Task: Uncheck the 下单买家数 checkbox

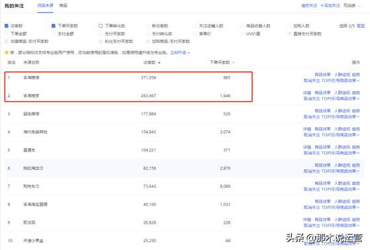Action: tap(54, 26)
